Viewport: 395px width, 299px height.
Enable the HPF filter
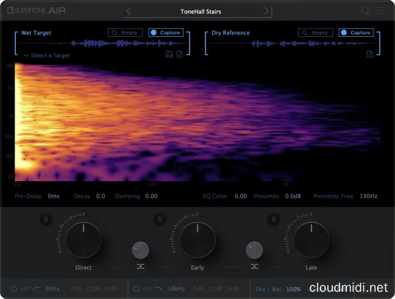(14, 289)
